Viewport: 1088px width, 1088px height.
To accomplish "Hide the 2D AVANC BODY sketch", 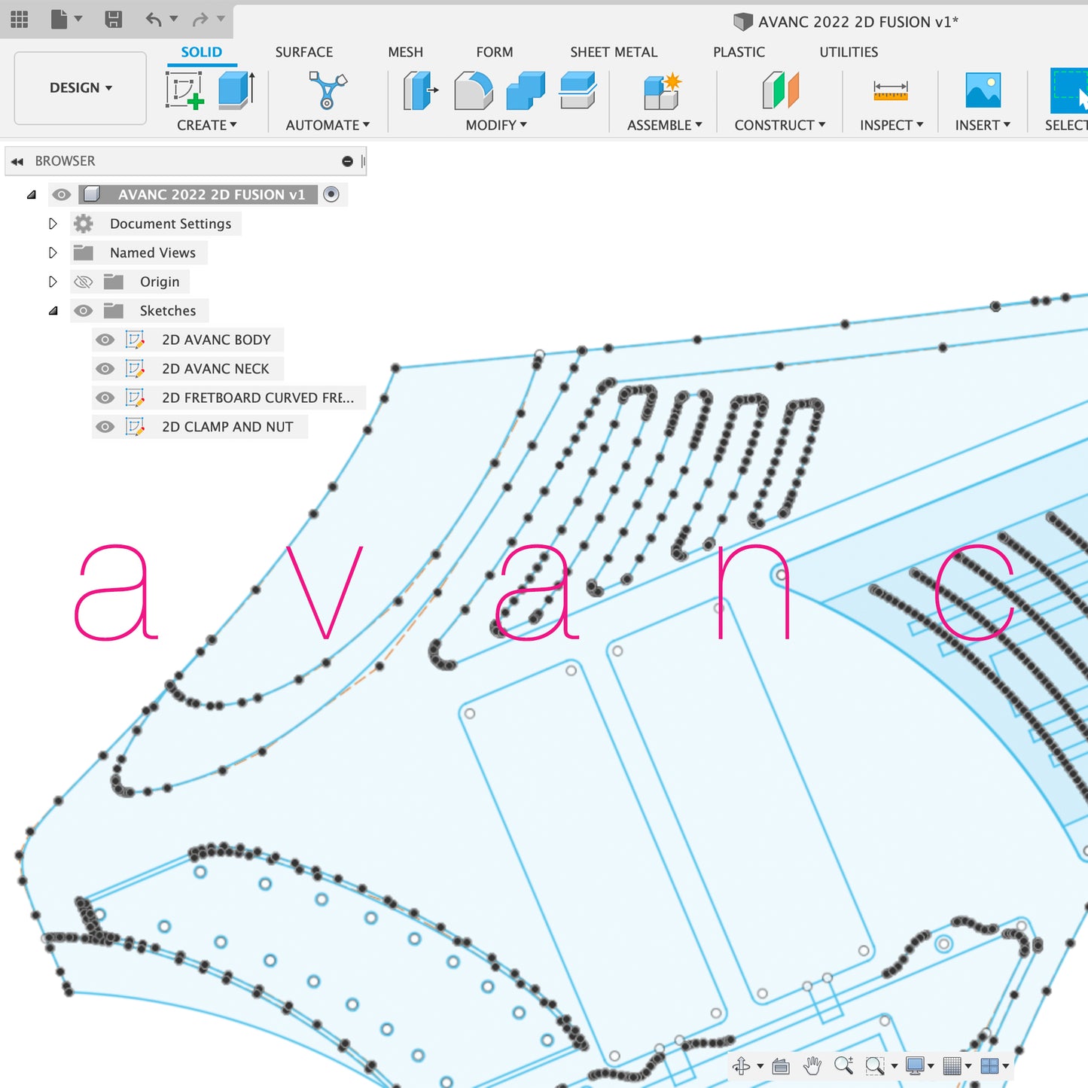I will coord(105,340).
